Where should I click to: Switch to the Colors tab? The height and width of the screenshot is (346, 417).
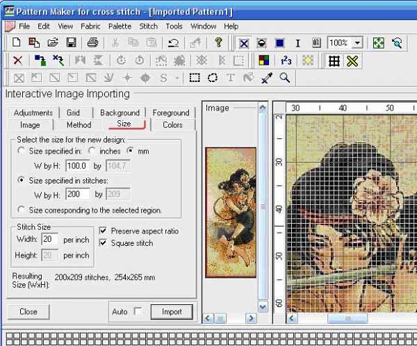[x=172, y=125]
